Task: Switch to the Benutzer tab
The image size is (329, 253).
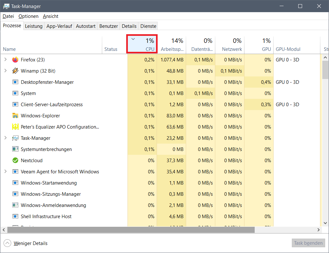Action: coord(109,26)
